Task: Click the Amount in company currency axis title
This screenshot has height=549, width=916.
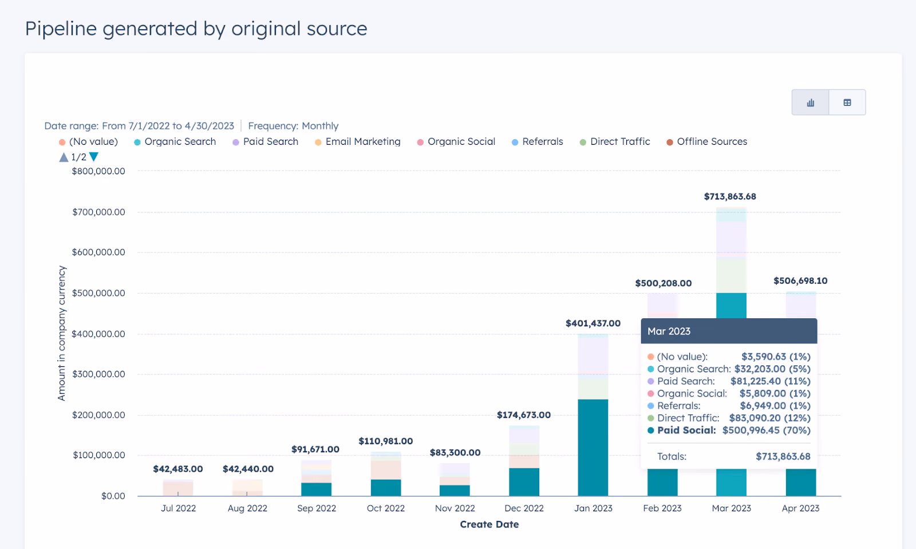Action: [x=62, y=333]
